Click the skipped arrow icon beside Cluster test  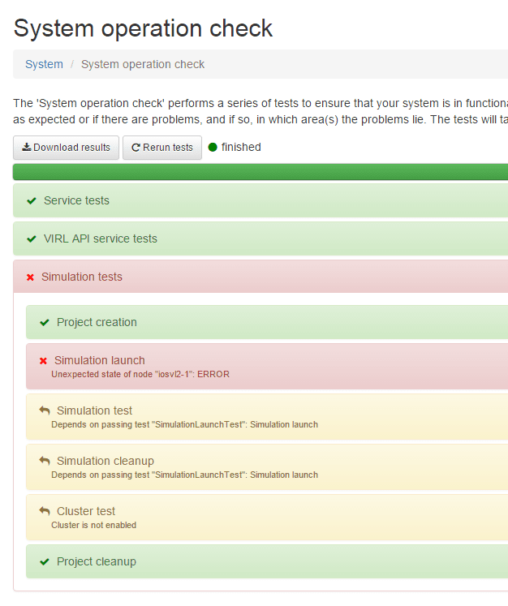point(45,510)
